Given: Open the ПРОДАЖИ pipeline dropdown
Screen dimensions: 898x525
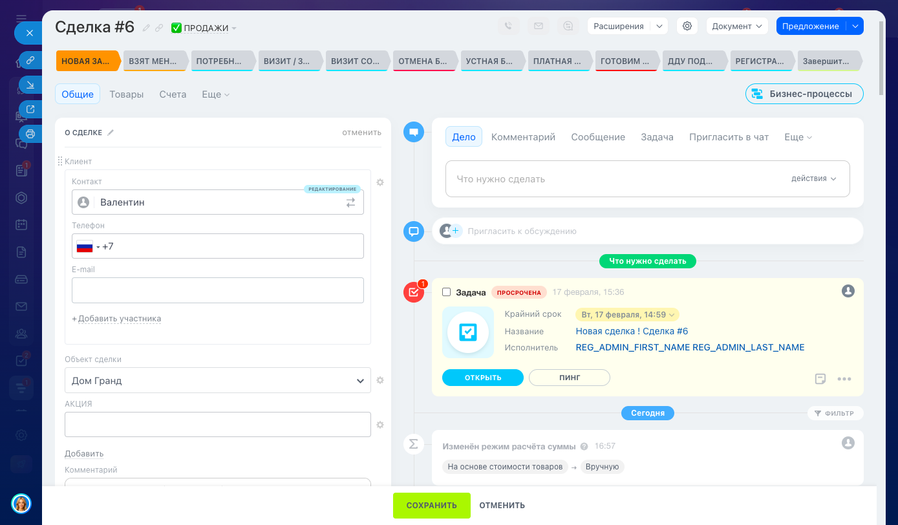Looking at the screenshot, I should (x=204, y=28).
